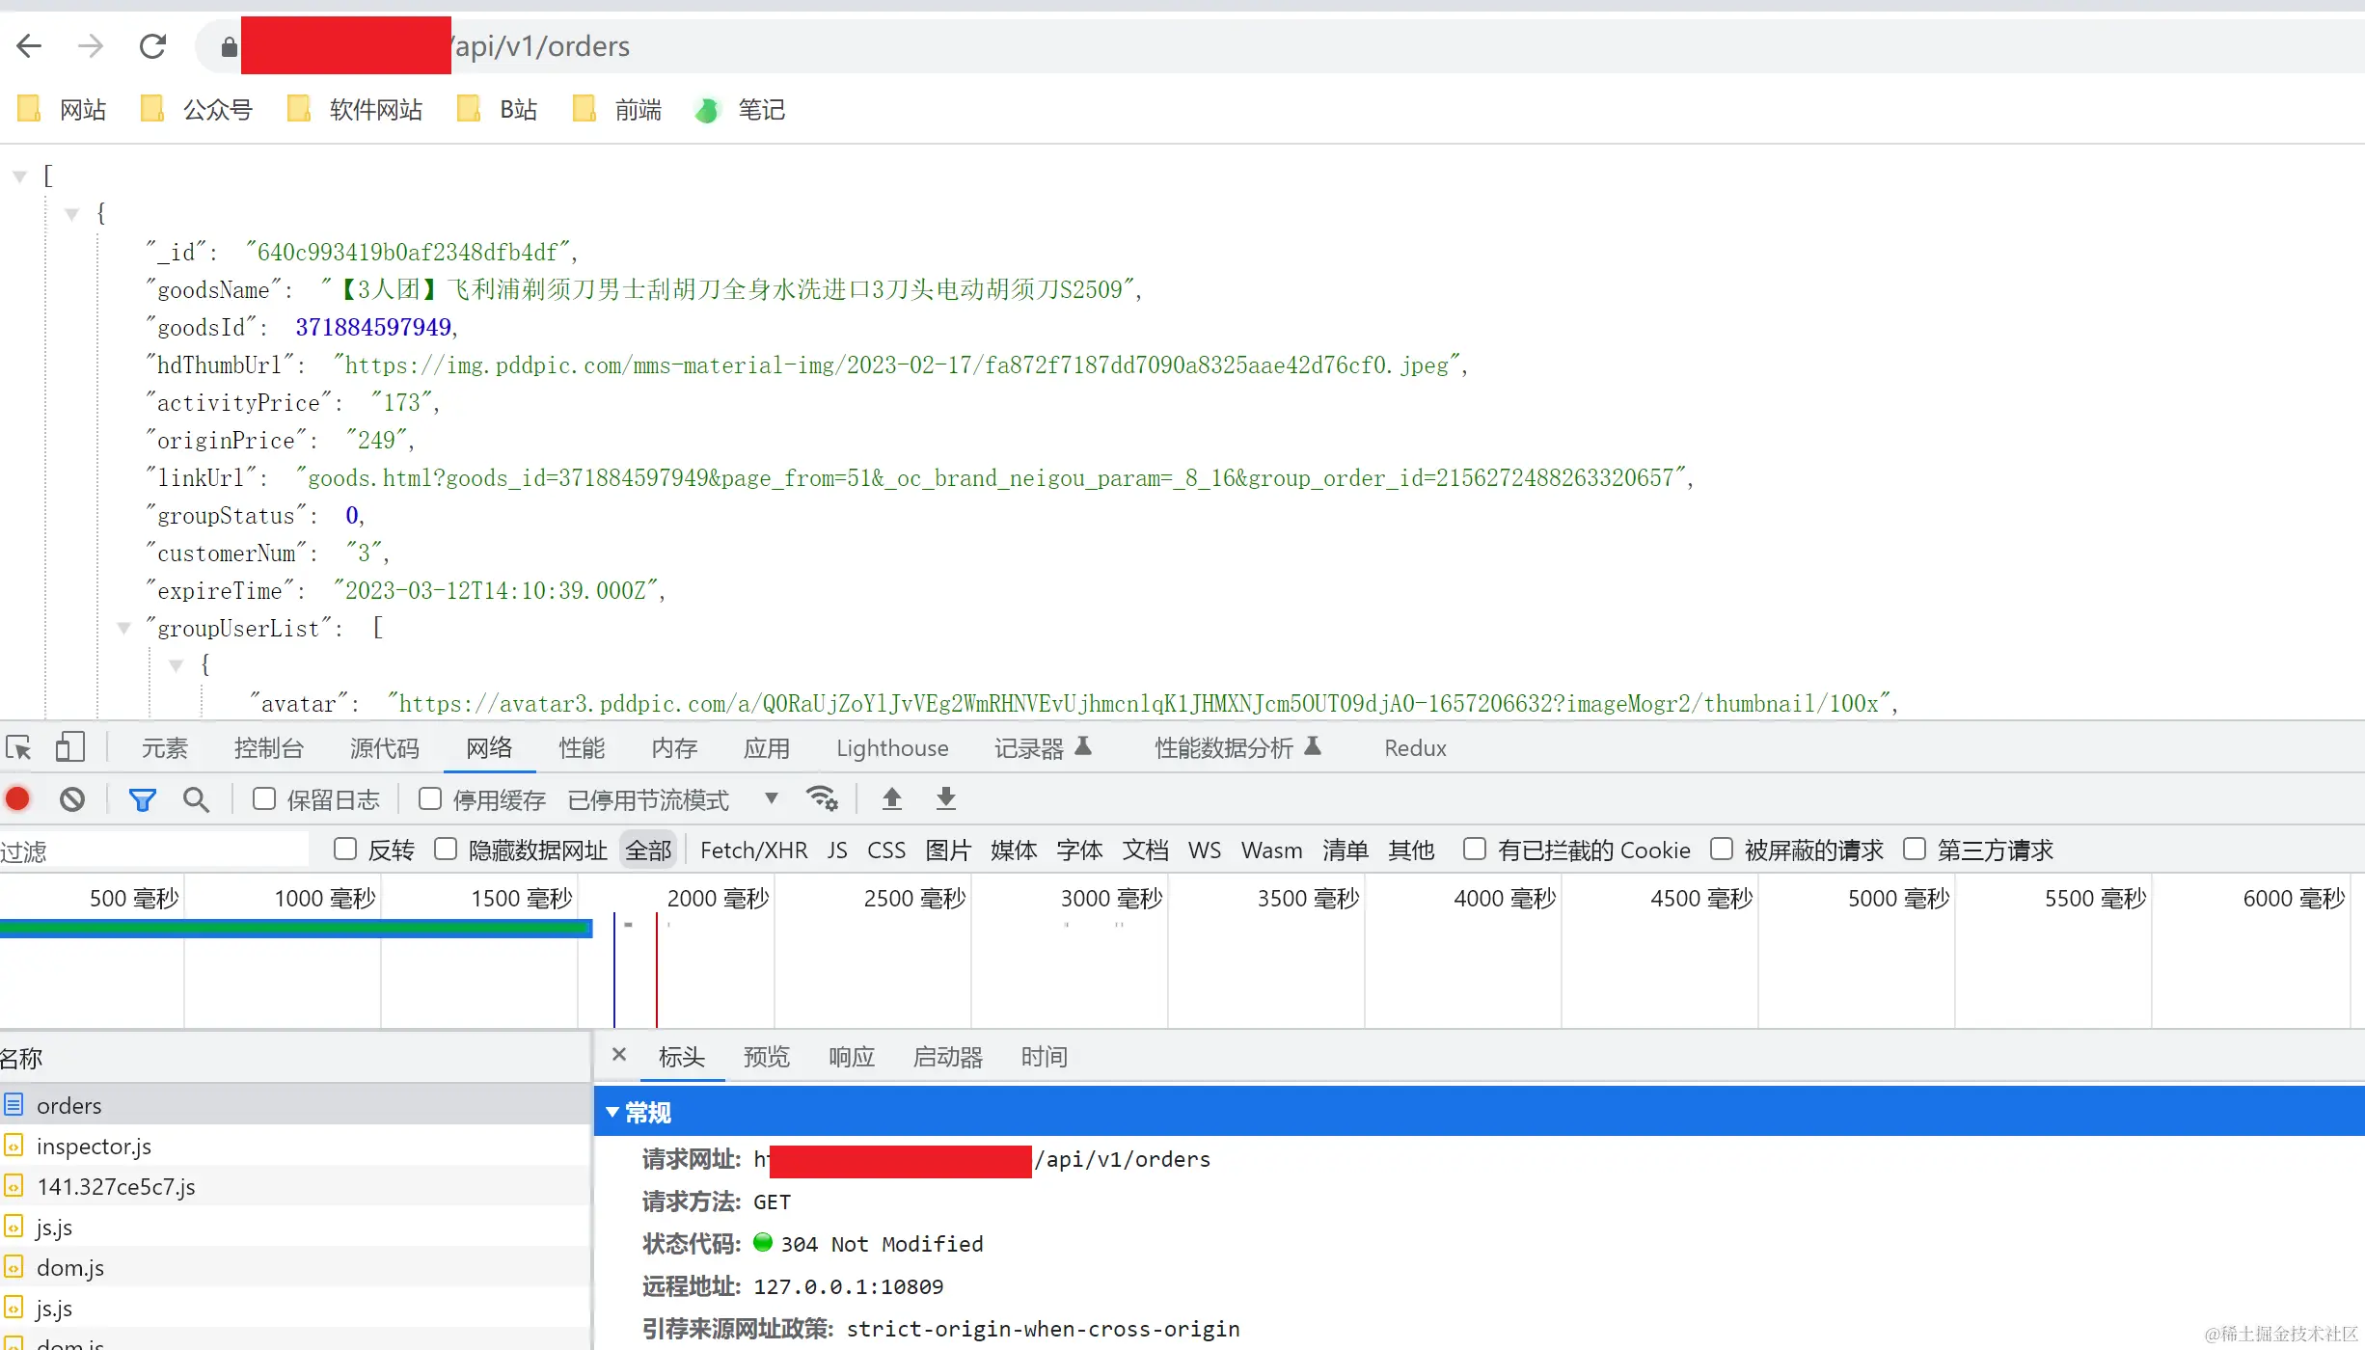Image resolution: width=2365 pixels, height=1350 pixels.
Task: Filter requests by JS type
Action: click(x=837, y=850)
